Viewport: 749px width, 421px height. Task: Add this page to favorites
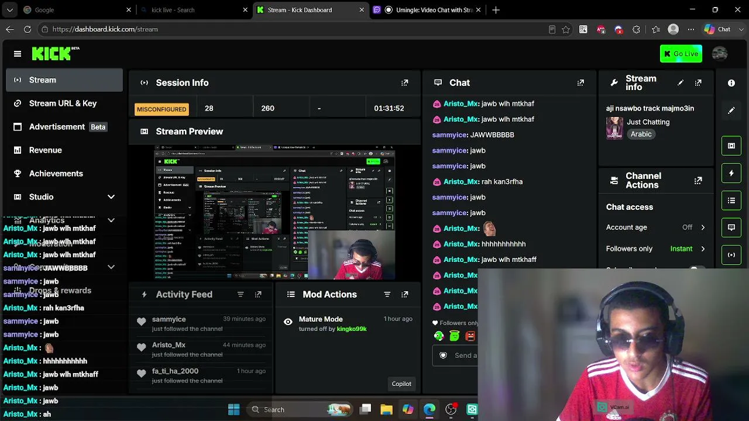click(566, 29)
